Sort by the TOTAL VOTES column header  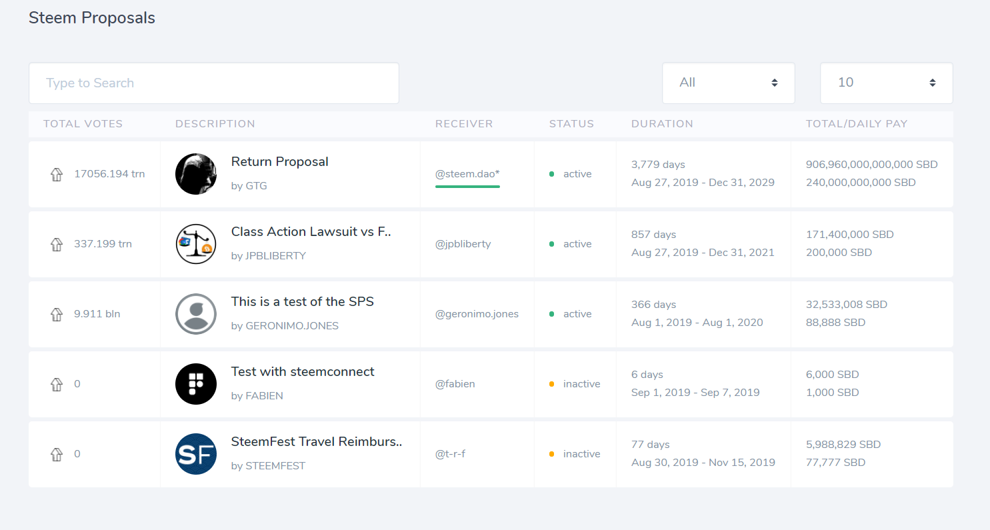83,123
